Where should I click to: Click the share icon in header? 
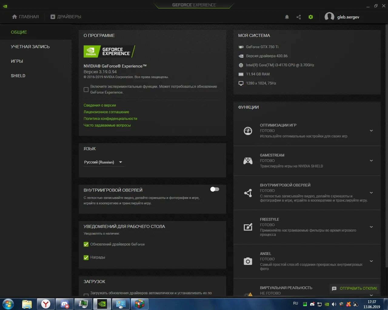[299, 17]
